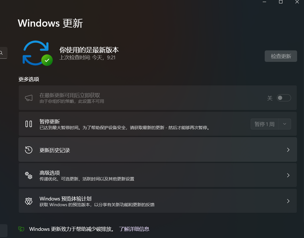Image resolution: width=304 pixels, height=238 pixels.
Task: Expand the 更新历史记录 chevron
Action: tap(288, 150)
